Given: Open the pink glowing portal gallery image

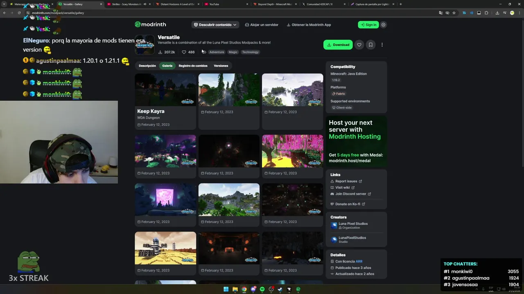Looking at the screenshot, I should tap(165, 200).
